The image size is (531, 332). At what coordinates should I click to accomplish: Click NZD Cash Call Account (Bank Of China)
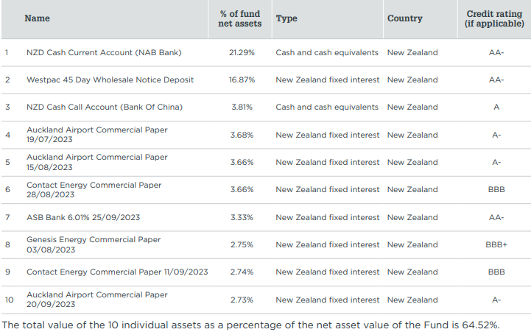104,107
